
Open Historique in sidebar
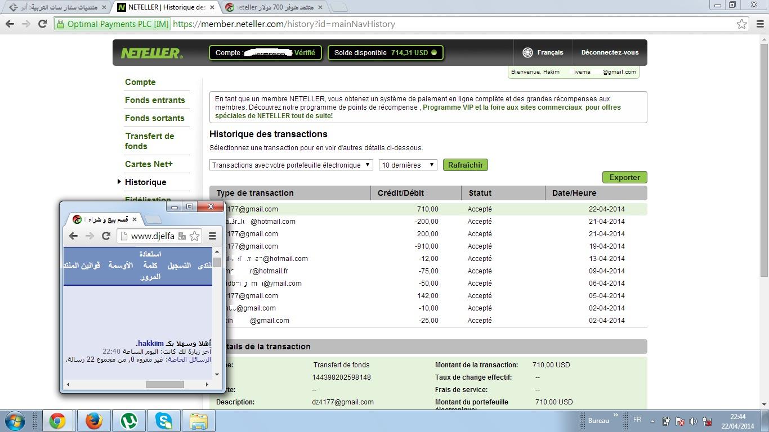coord(145,182)
